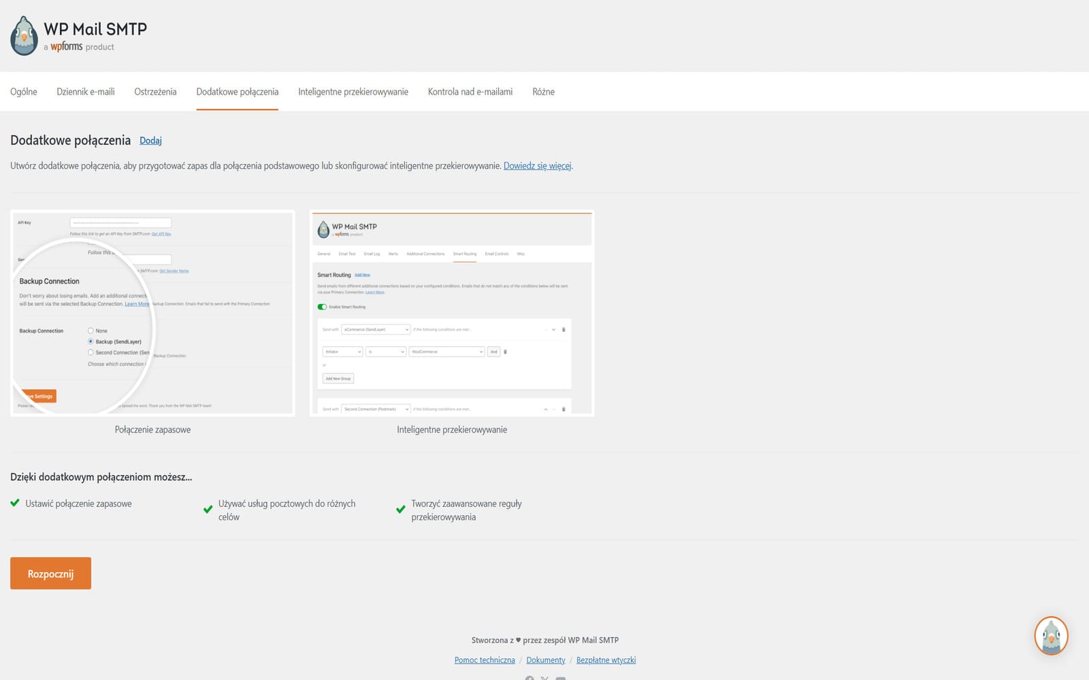Open the Połączenie zapasowe screenshot thumbnail
The height and width of the screenshot is (680, 1089).
click(x=152, y=313)
